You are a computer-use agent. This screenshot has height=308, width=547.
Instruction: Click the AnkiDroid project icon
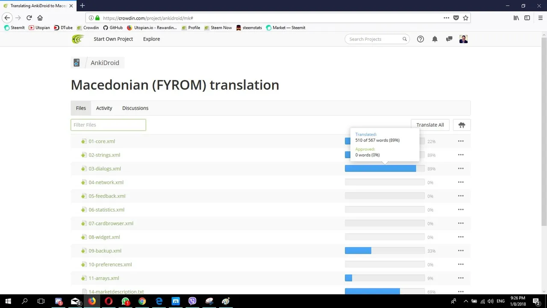click(76, 63)
